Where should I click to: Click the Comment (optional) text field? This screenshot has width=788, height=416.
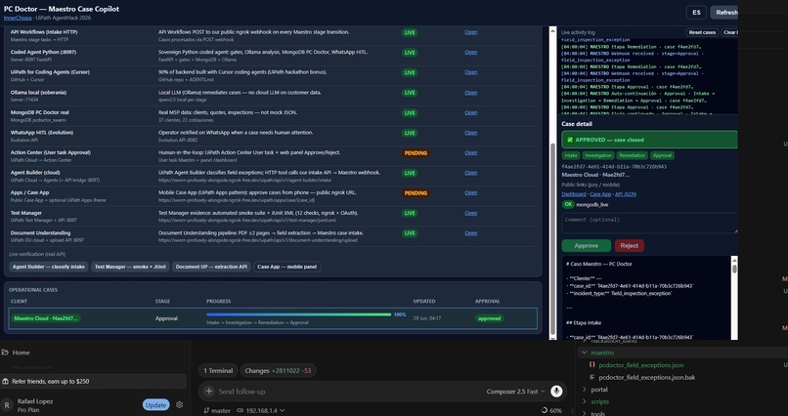(650, 224)
